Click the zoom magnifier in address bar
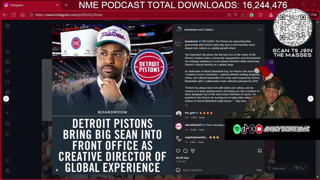Screen dimensions: 320x180 (236, 15)
